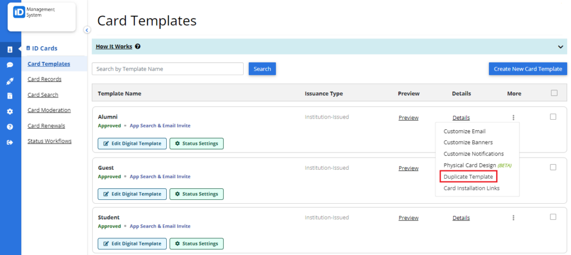
Task: Collapse the sidebar with the arrow toggle
Action: pyautogui.click(x=86, y=30)
